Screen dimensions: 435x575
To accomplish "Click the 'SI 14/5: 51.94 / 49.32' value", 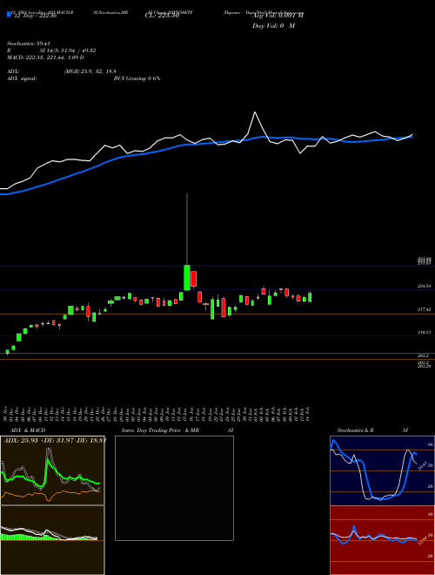I will (x=68, y=51).
